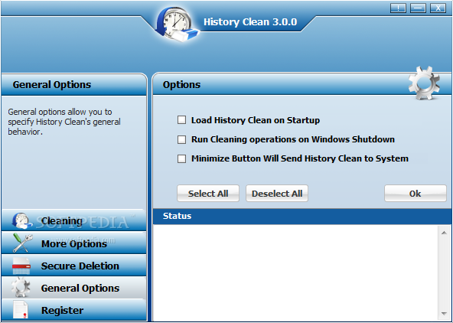Image resolution: width=453 pixels, height=323 pixels.
Task: Confirm settings with the Ok button
Action: (x=416, y=194)
